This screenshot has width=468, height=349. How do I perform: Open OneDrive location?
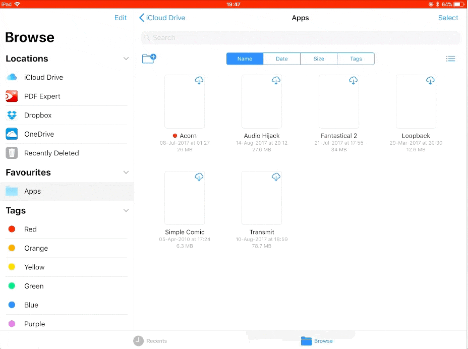67,134
